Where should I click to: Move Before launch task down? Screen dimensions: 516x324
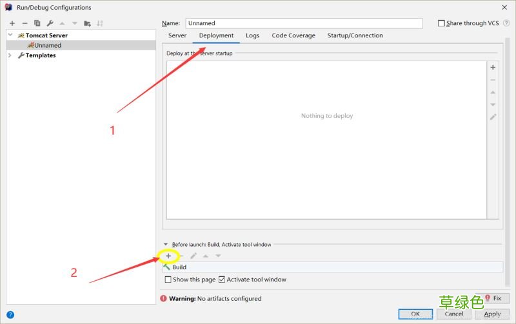[218, 256]
